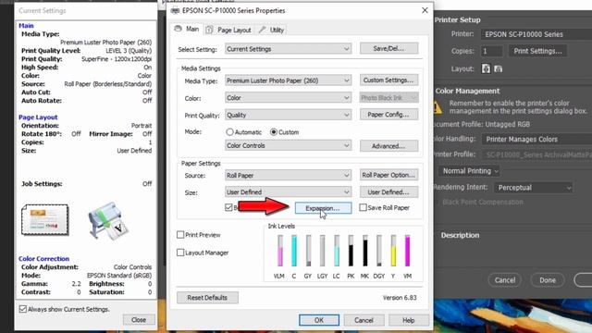Click the Description section header
The height and width of the screenshot is (333, 592).
[x=460, y=235]
